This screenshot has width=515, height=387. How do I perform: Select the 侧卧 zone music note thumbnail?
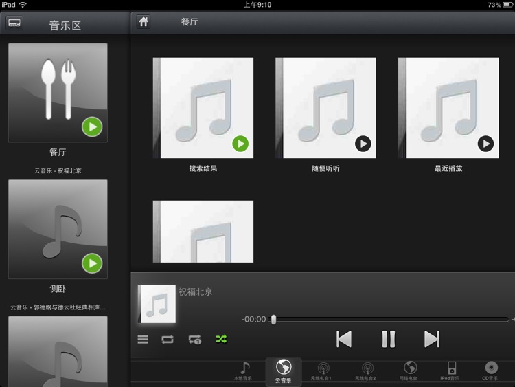[58, 229]
